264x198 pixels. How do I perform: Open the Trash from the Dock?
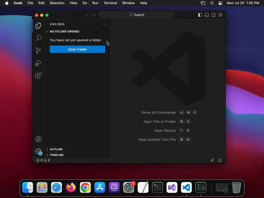[236, 187]
